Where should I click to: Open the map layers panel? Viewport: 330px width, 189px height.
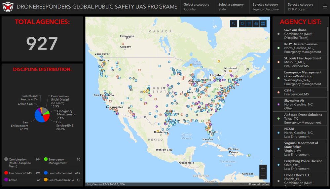point(256,24)
